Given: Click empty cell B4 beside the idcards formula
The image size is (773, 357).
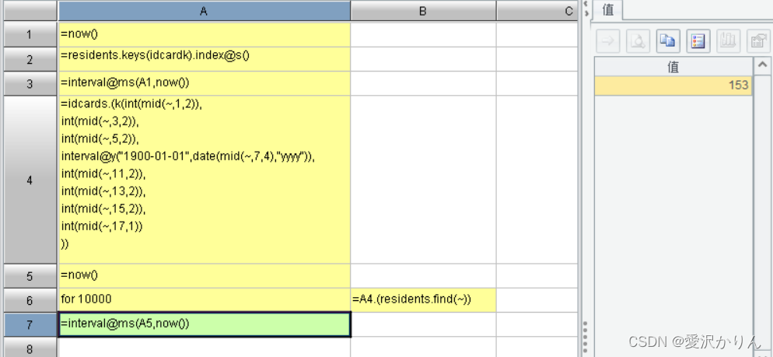Looking at the screenshot, I should coord(424,180).
